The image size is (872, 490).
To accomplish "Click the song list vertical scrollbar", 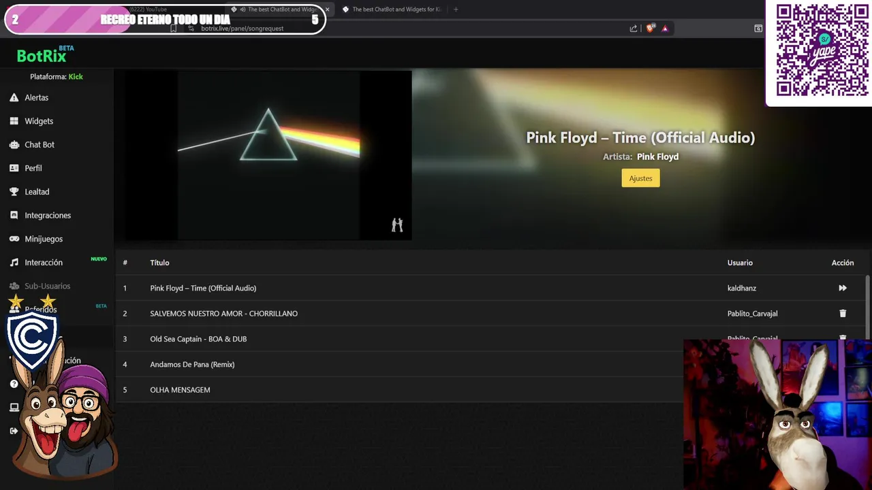I will tap(867, 306).
